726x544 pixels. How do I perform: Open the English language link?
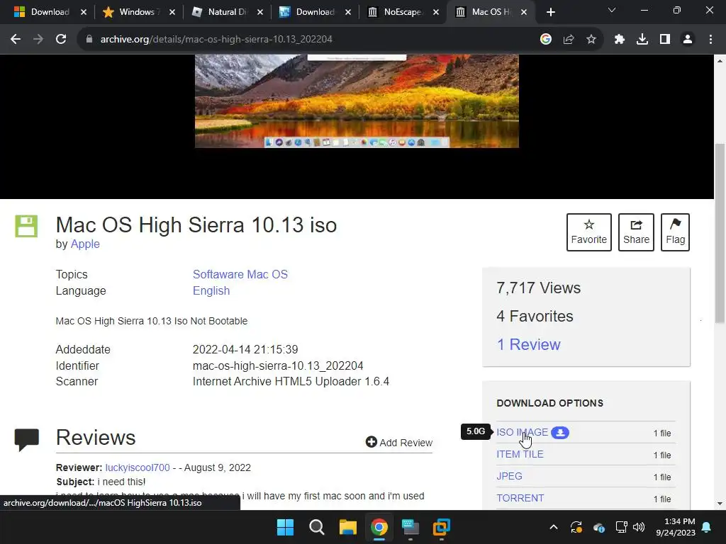[x=211, y=290]
